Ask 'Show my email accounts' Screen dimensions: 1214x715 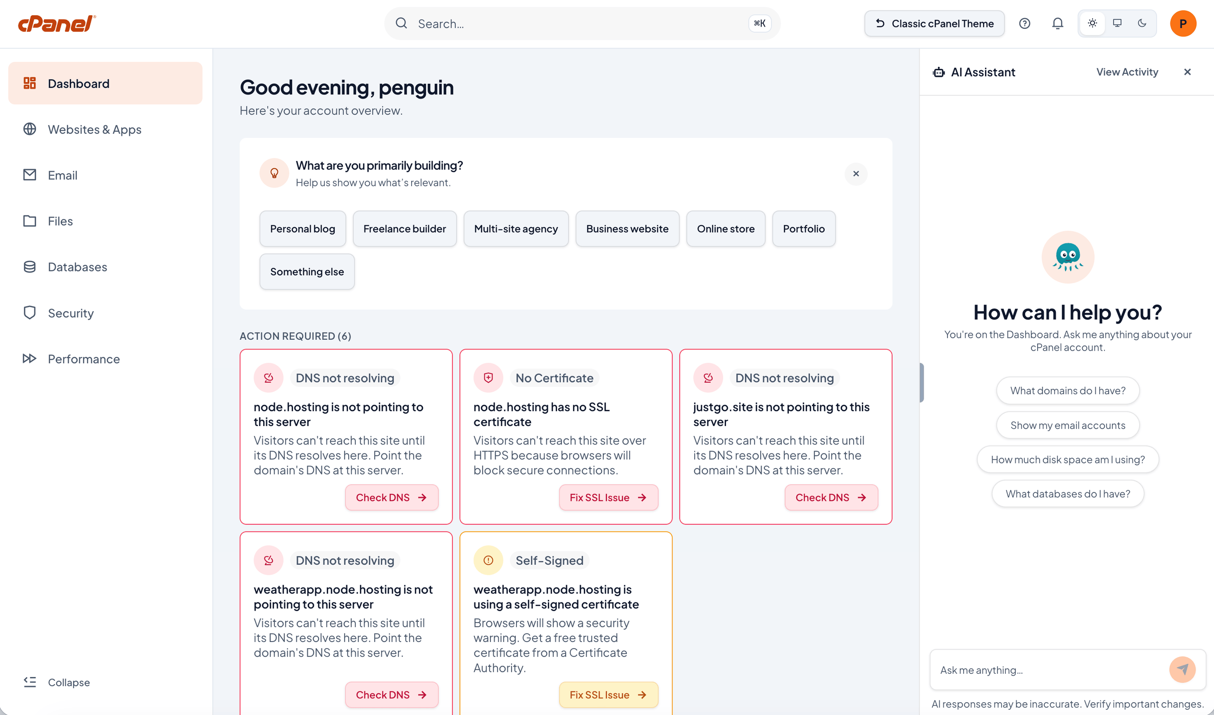[x=1067, y=425]
